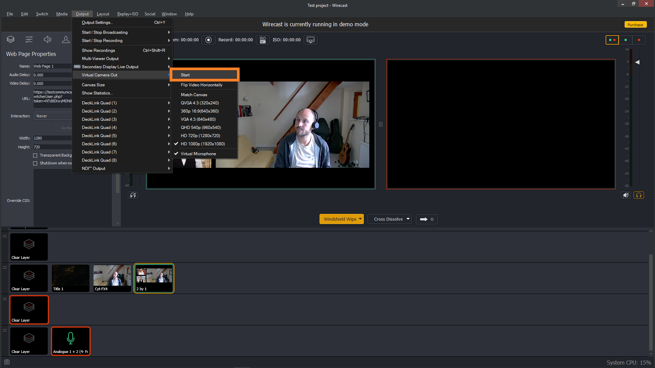Click Show Statistics menu entry

pyautogui.click(x=122, y=93)
